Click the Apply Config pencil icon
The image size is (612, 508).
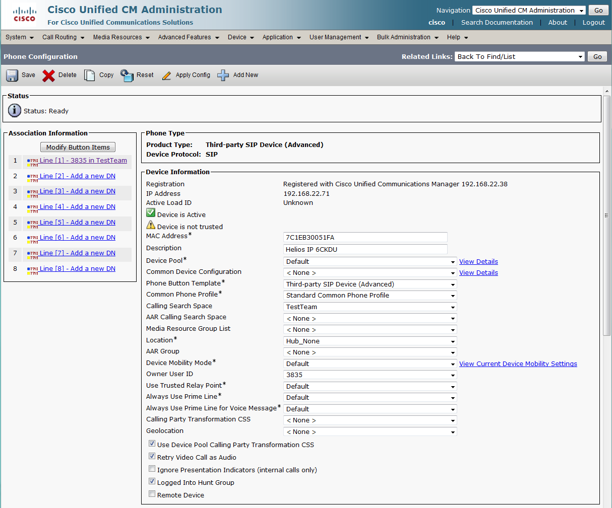coord(166,76)
